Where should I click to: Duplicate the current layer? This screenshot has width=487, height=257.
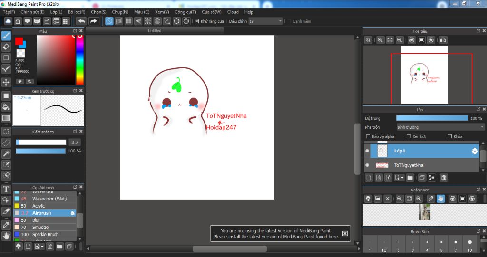(421, 178)
